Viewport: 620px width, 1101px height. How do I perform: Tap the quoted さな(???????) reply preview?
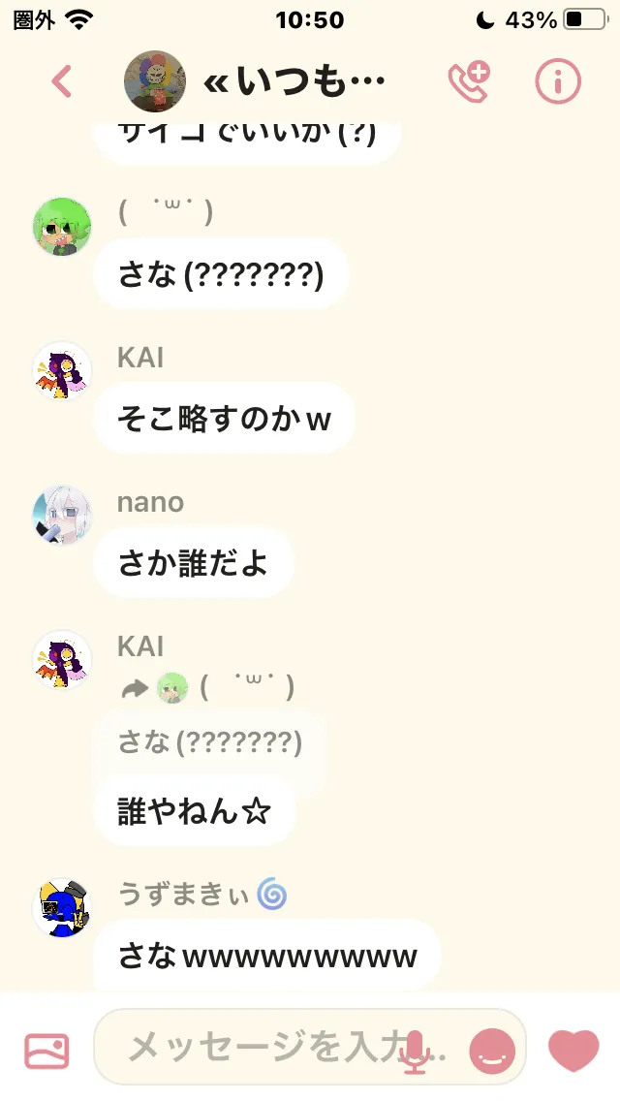click(x=210, y=742)
